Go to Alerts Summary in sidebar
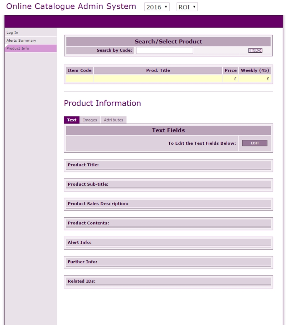286x325 pixels. coord(30,41)
